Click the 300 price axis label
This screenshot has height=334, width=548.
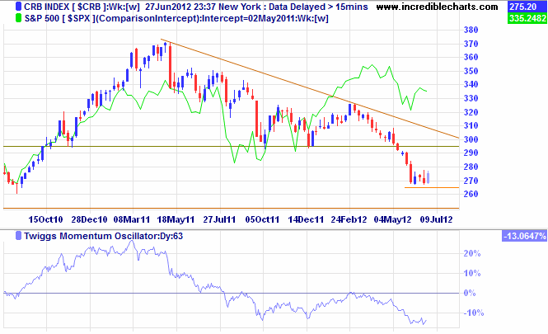[x=471, y=139]
